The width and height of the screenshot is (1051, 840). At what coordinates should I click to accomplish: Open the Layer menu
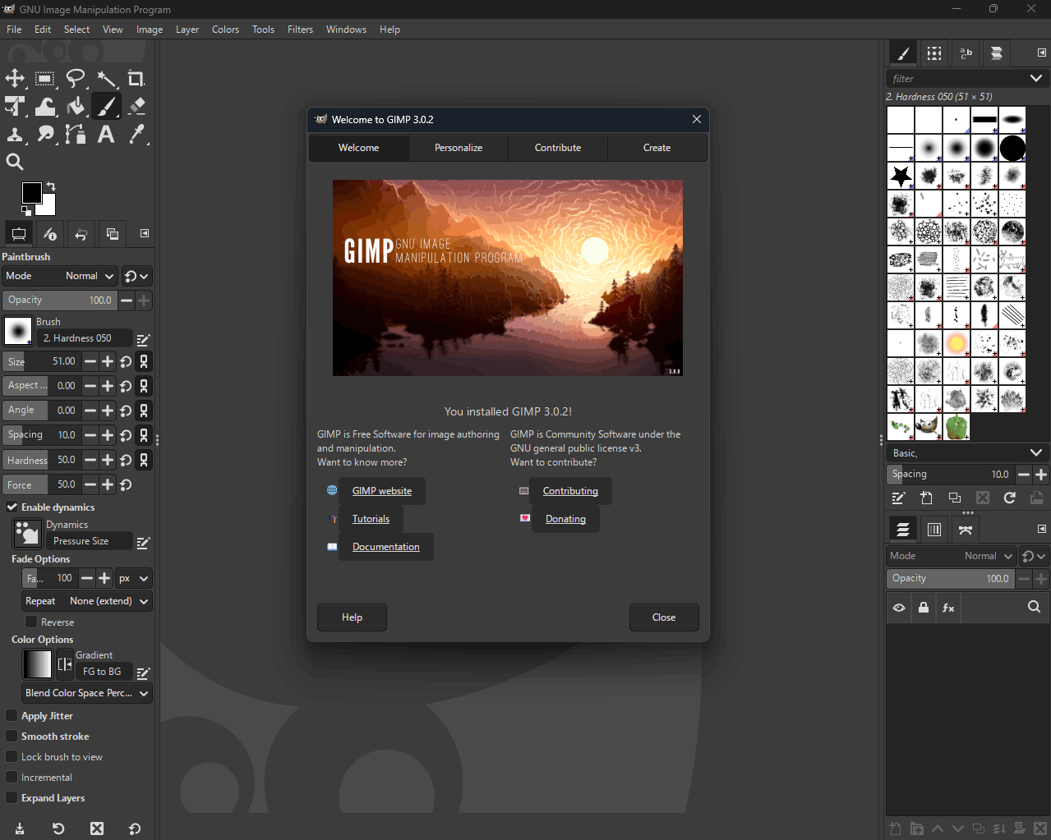(x=187, y=30)
